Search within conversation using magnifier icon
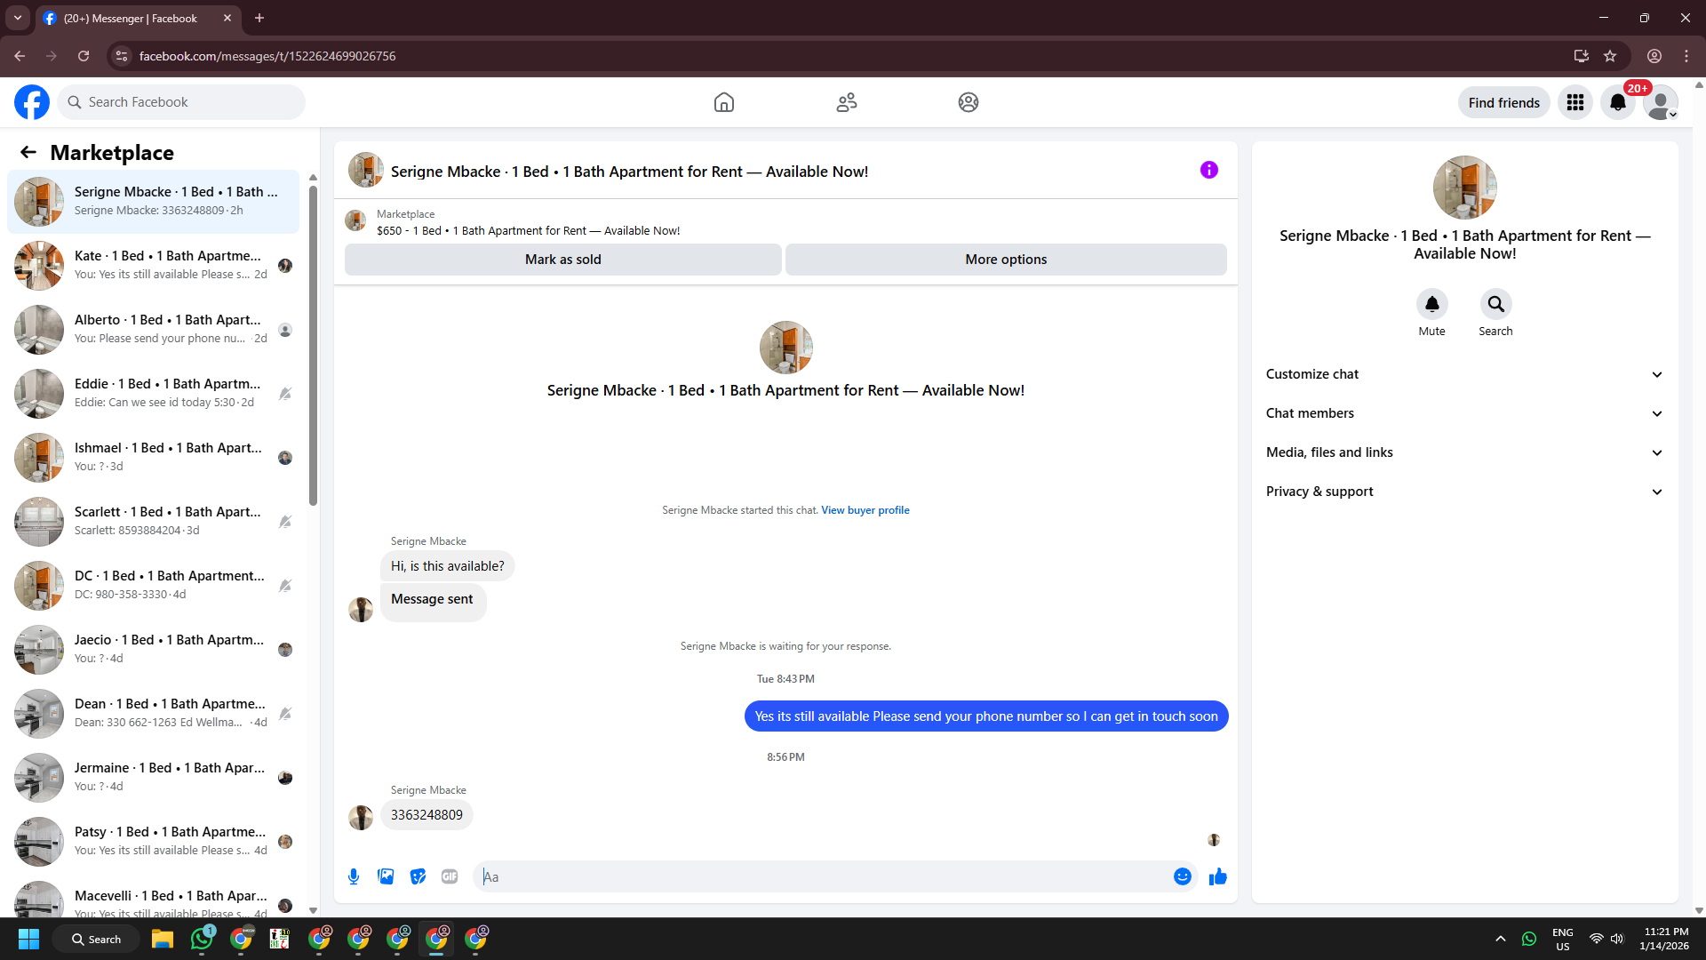The height and width of the screenshot is (960, 1706). point(1495,304)
